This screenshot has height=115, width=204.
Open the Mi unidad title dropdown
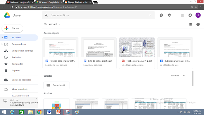(x=59, y=24)
